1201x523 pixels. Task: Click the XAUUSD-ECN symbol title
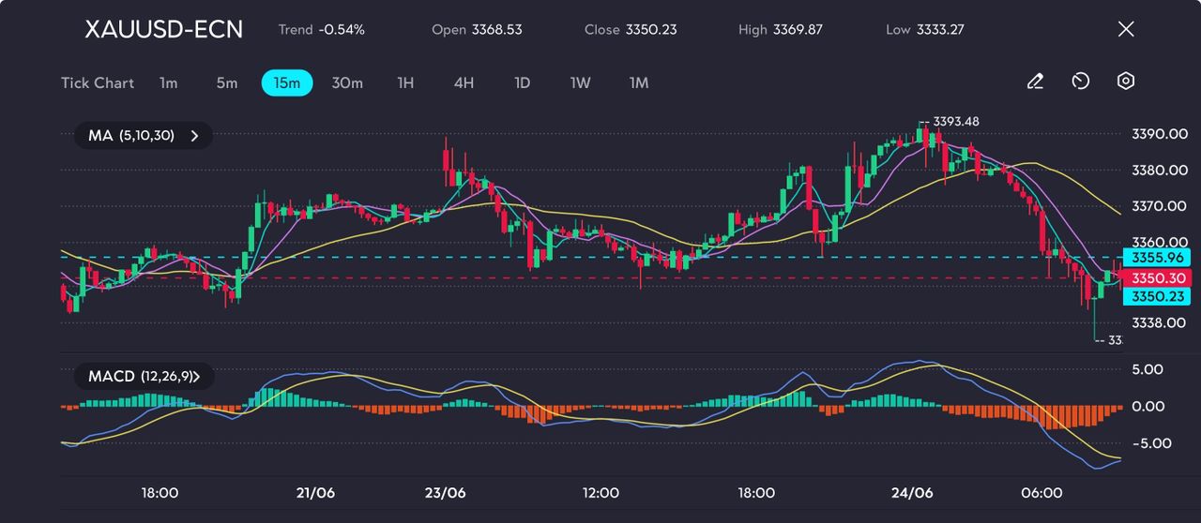[163, 29]
